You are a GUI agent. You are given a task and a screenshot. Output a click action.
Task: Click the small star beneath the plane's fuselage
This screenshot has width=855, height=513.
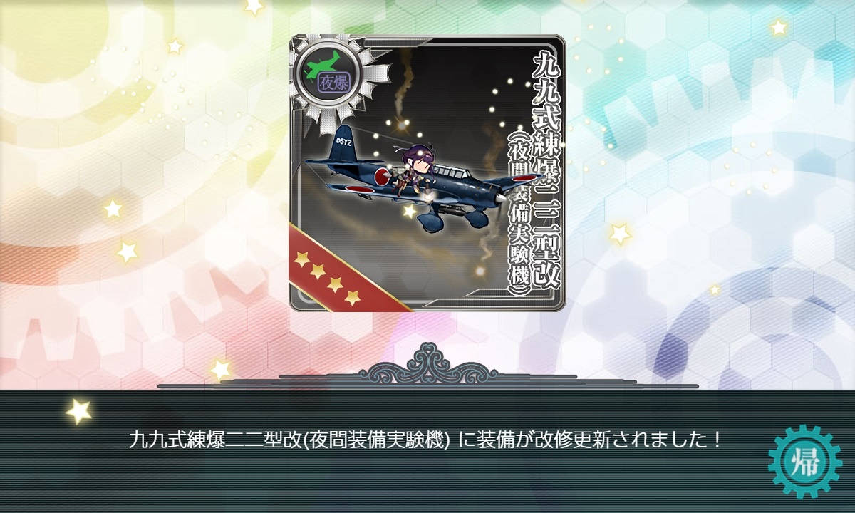[x=408, y=211]
